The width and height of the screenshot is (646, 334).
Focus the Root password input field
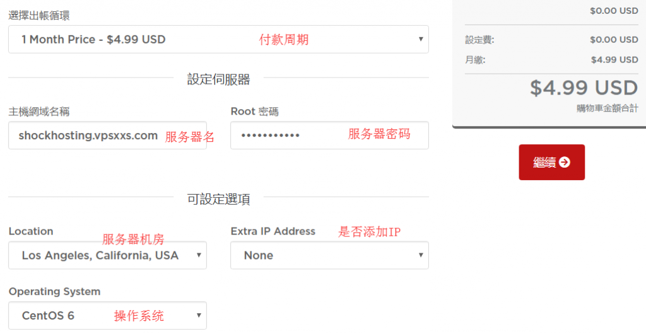329,135
